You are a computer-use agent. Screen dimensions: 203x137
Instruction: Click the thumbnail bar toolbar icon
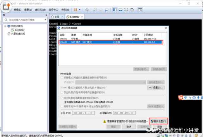(x=121, y=10)
